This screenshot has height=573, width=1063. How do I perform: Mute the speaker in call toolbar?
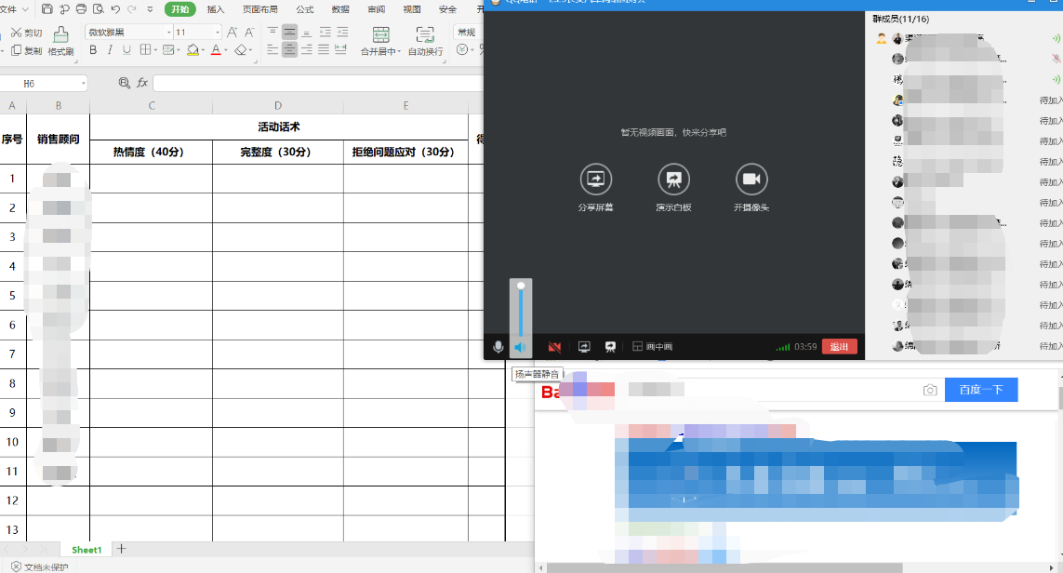[x=520, y=347]
